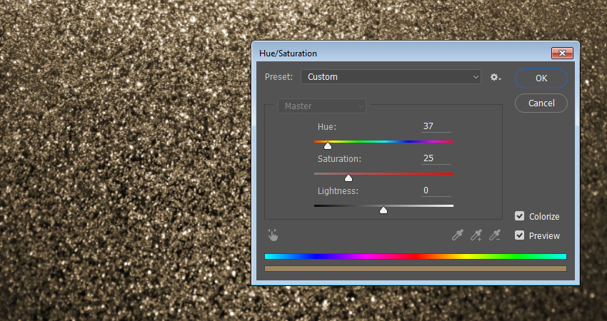Image resolution: width=607 pixels, height=321 pixels.
Task: Select the Add to Sample eyedropper
Action: point(476,235)
